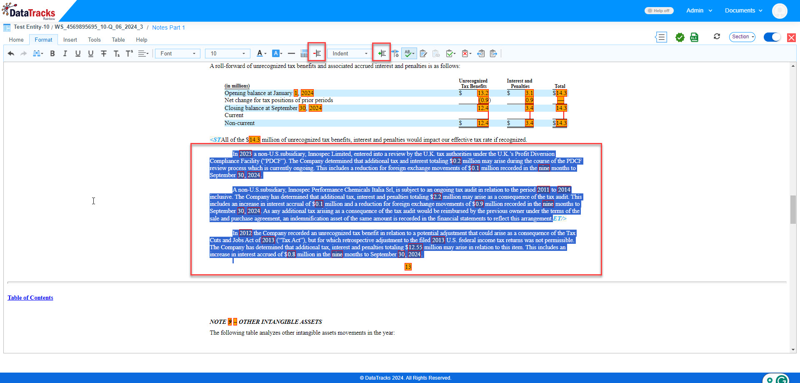Click the DataTracks logo

pyautogui.click(x=29, y=11)
